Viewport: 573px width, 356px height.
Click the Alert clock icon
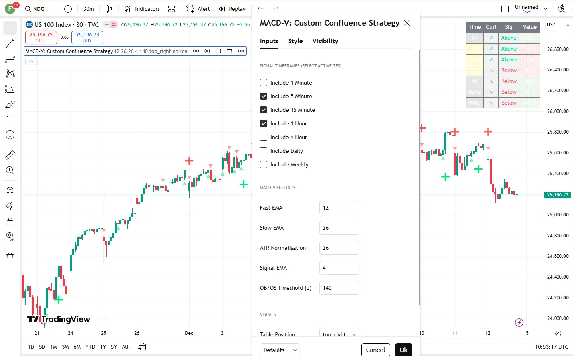tap(190, 9)
